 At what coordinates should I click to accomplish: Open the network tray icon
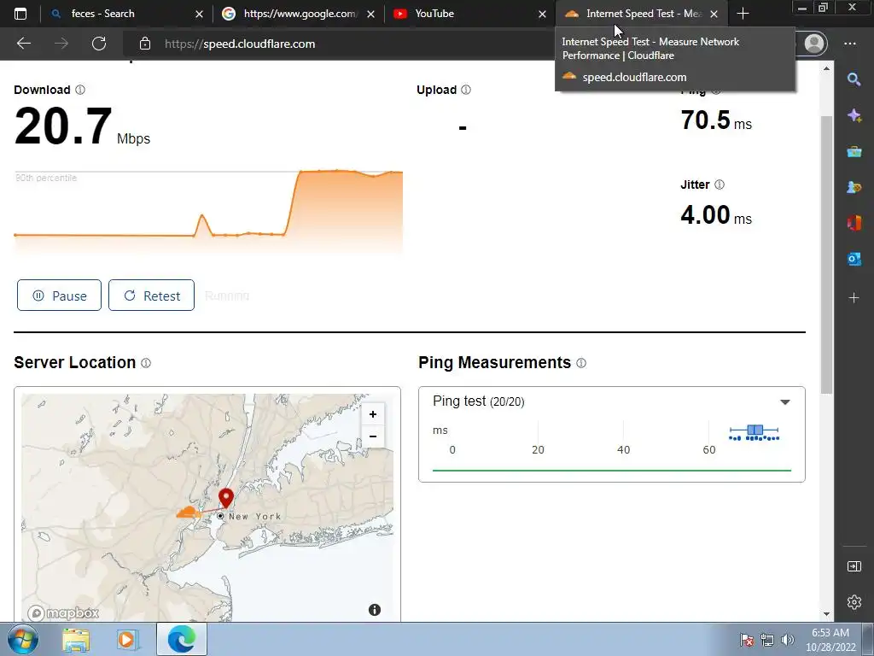pos(767,640)
